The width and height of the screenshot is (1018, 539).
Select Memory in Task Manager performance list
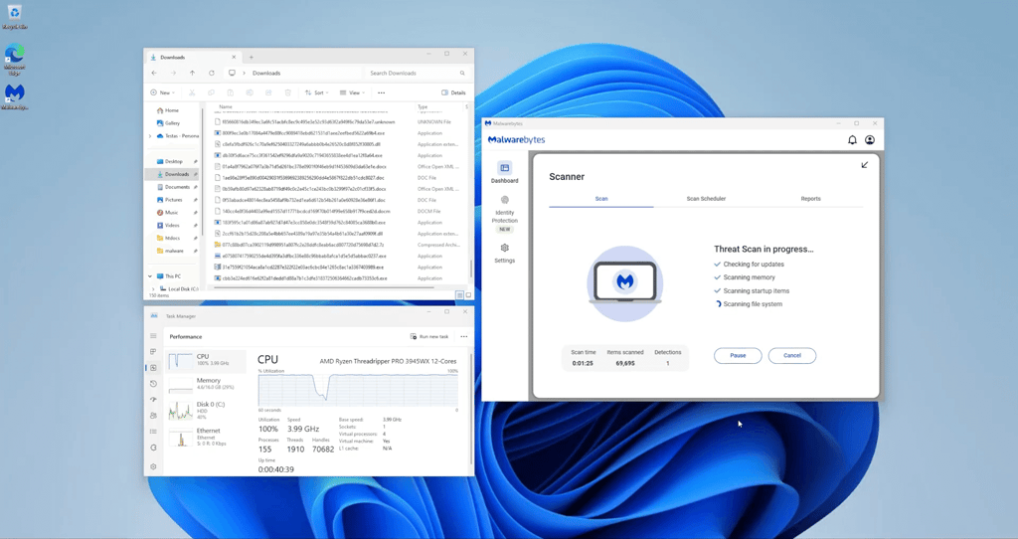point(206,384)
